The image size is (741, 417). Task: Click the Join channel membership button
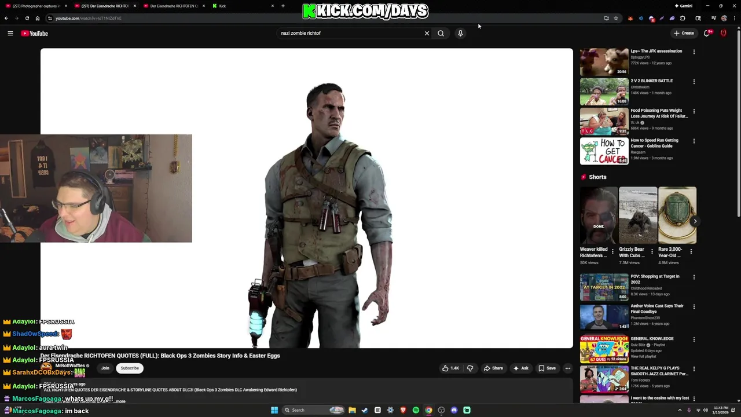click(105, 368)
